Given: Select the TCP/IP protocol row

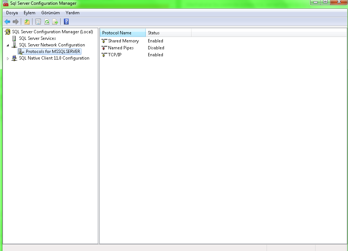Looking at the screenshot, I should (x=115, y=55).
